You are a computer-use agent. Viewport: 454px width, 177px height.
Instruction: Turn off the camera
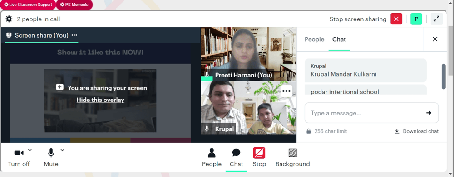(x=19, y=158)
